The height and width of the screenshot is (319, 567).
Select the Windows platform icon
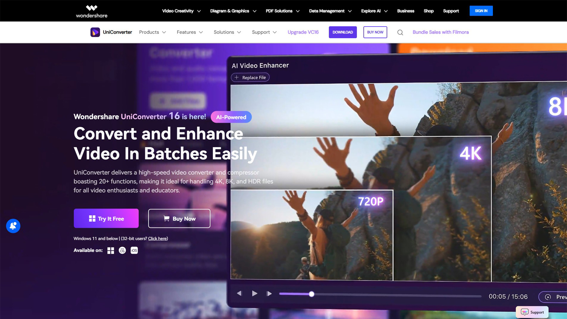[111, 250]
